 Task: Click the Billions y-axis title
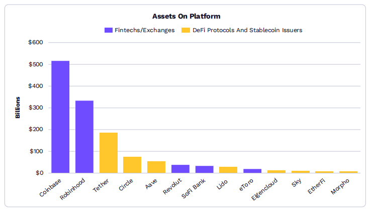[x=18, y=108]
